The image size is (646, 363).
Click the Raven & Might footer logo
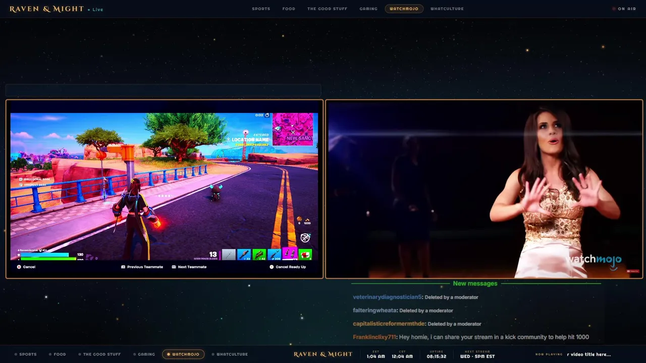pyautogui.click(x=323, y=354)
